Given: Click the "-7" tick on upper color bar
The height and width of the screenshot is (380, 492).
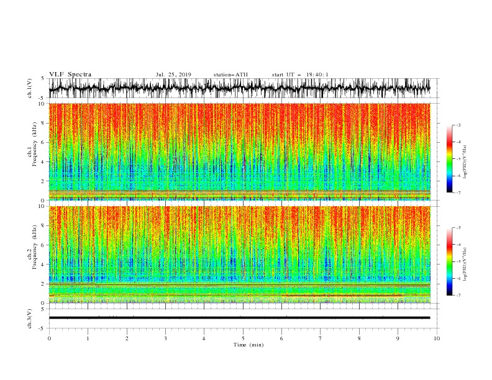Looking at the screenshot, I should coord(458,192).
